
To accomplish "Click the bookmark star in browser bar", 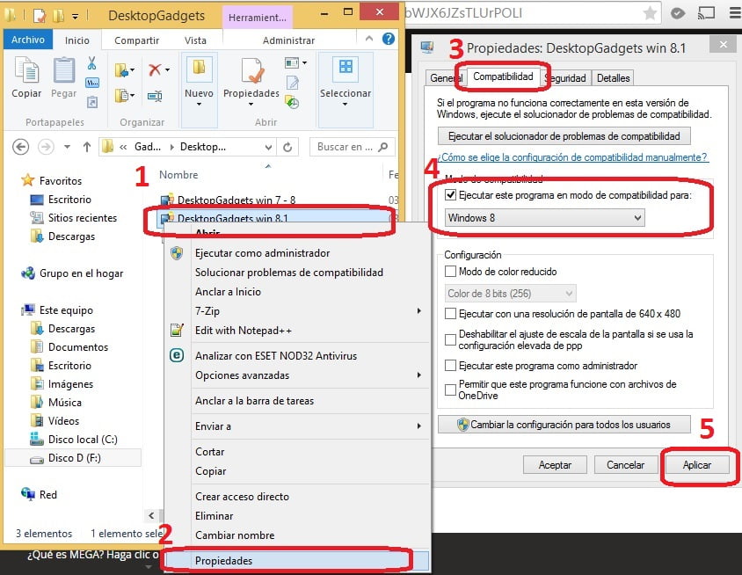I will [651, 13].
